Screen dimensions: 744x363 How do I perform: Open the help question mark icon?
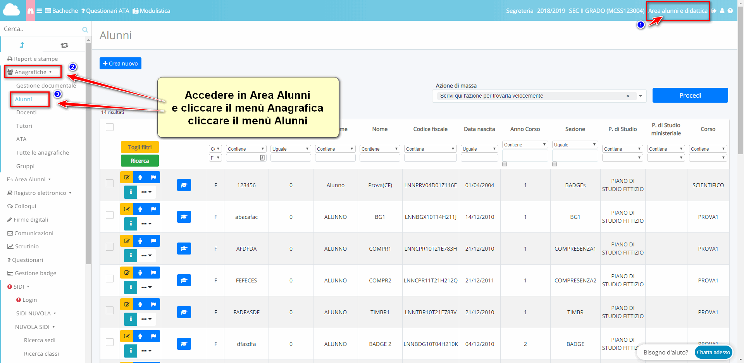(730, 11)
